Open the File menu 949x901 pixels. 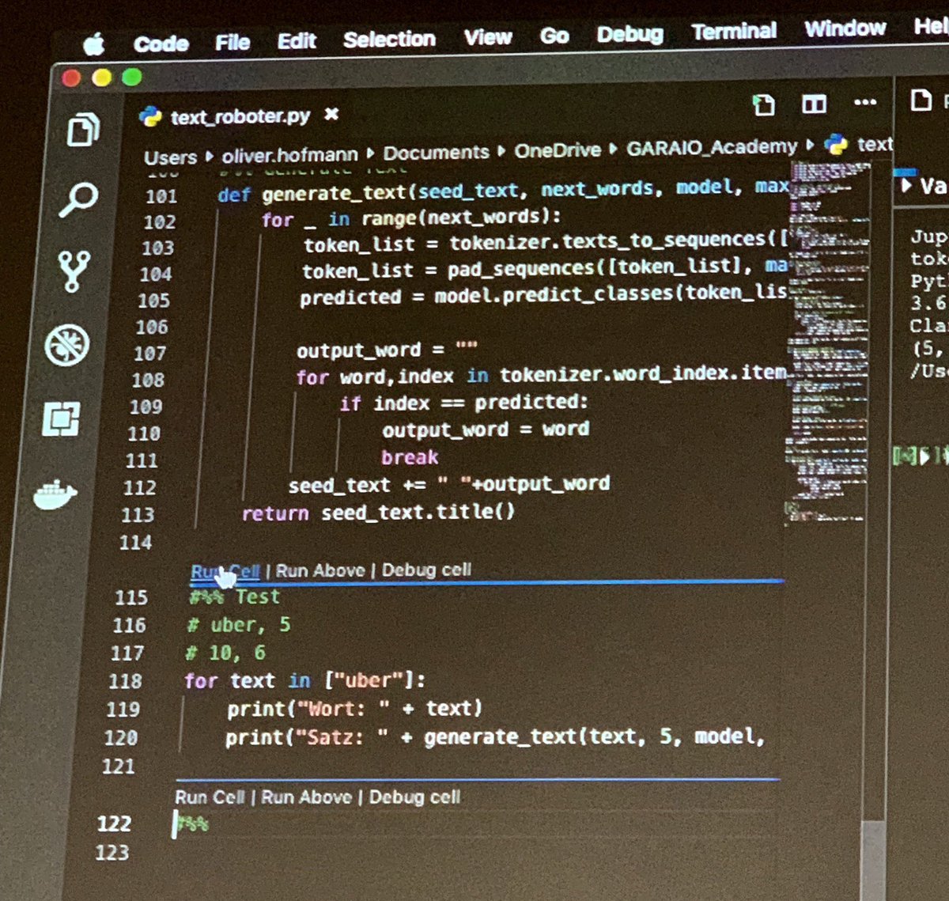(233, 42)
